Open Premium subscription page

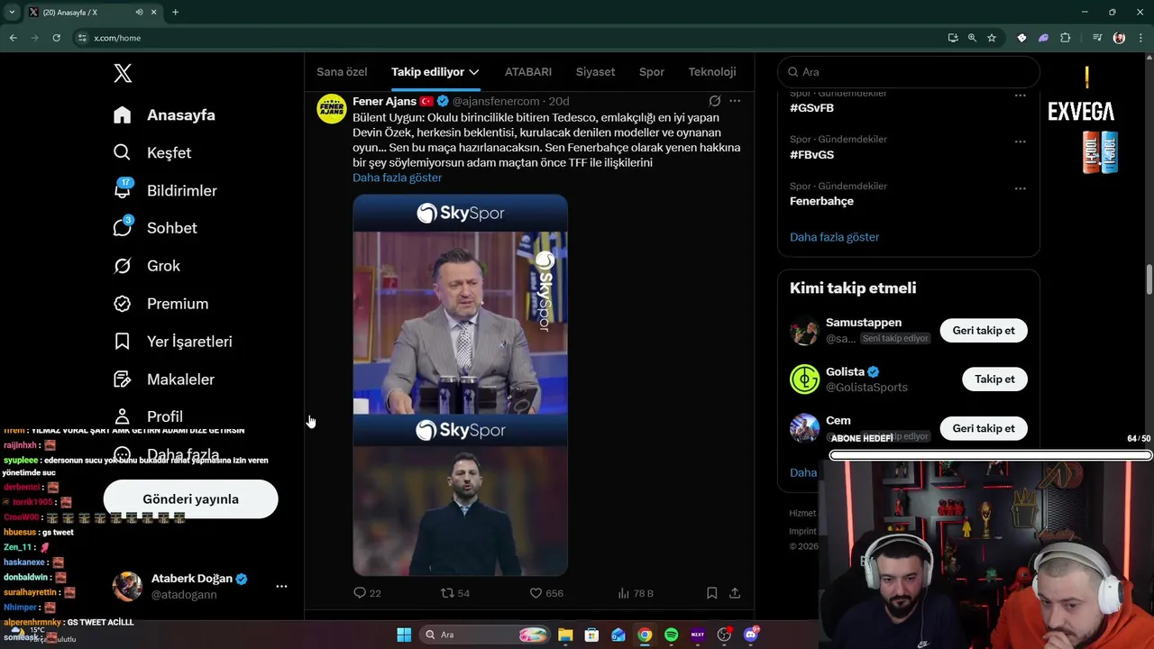point(160,304)
